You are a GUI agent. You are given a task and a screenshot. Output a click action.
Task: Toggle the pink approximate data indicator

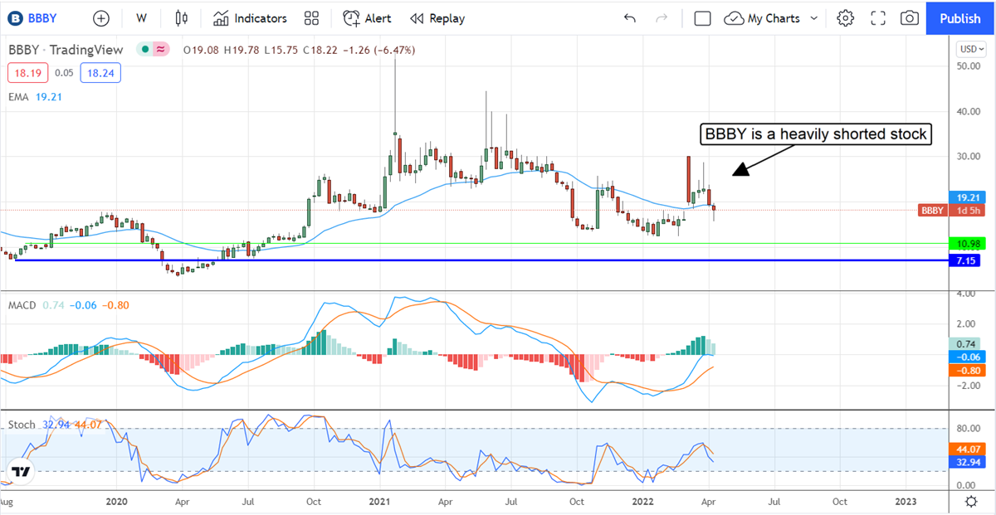point(161,50)
